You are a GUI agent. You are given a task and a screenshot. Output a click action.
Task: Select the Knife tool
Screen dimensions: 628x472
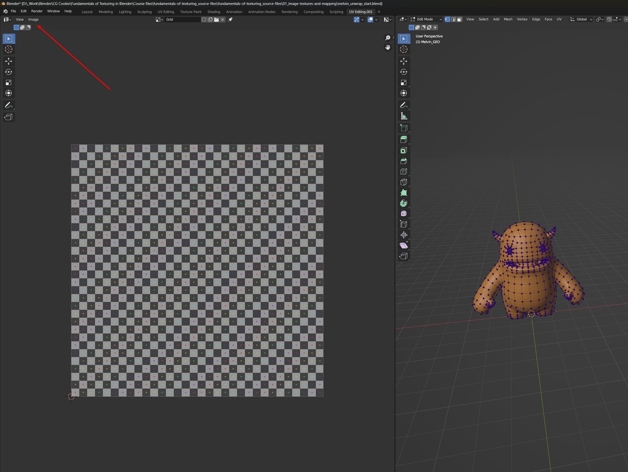point(404,182)
